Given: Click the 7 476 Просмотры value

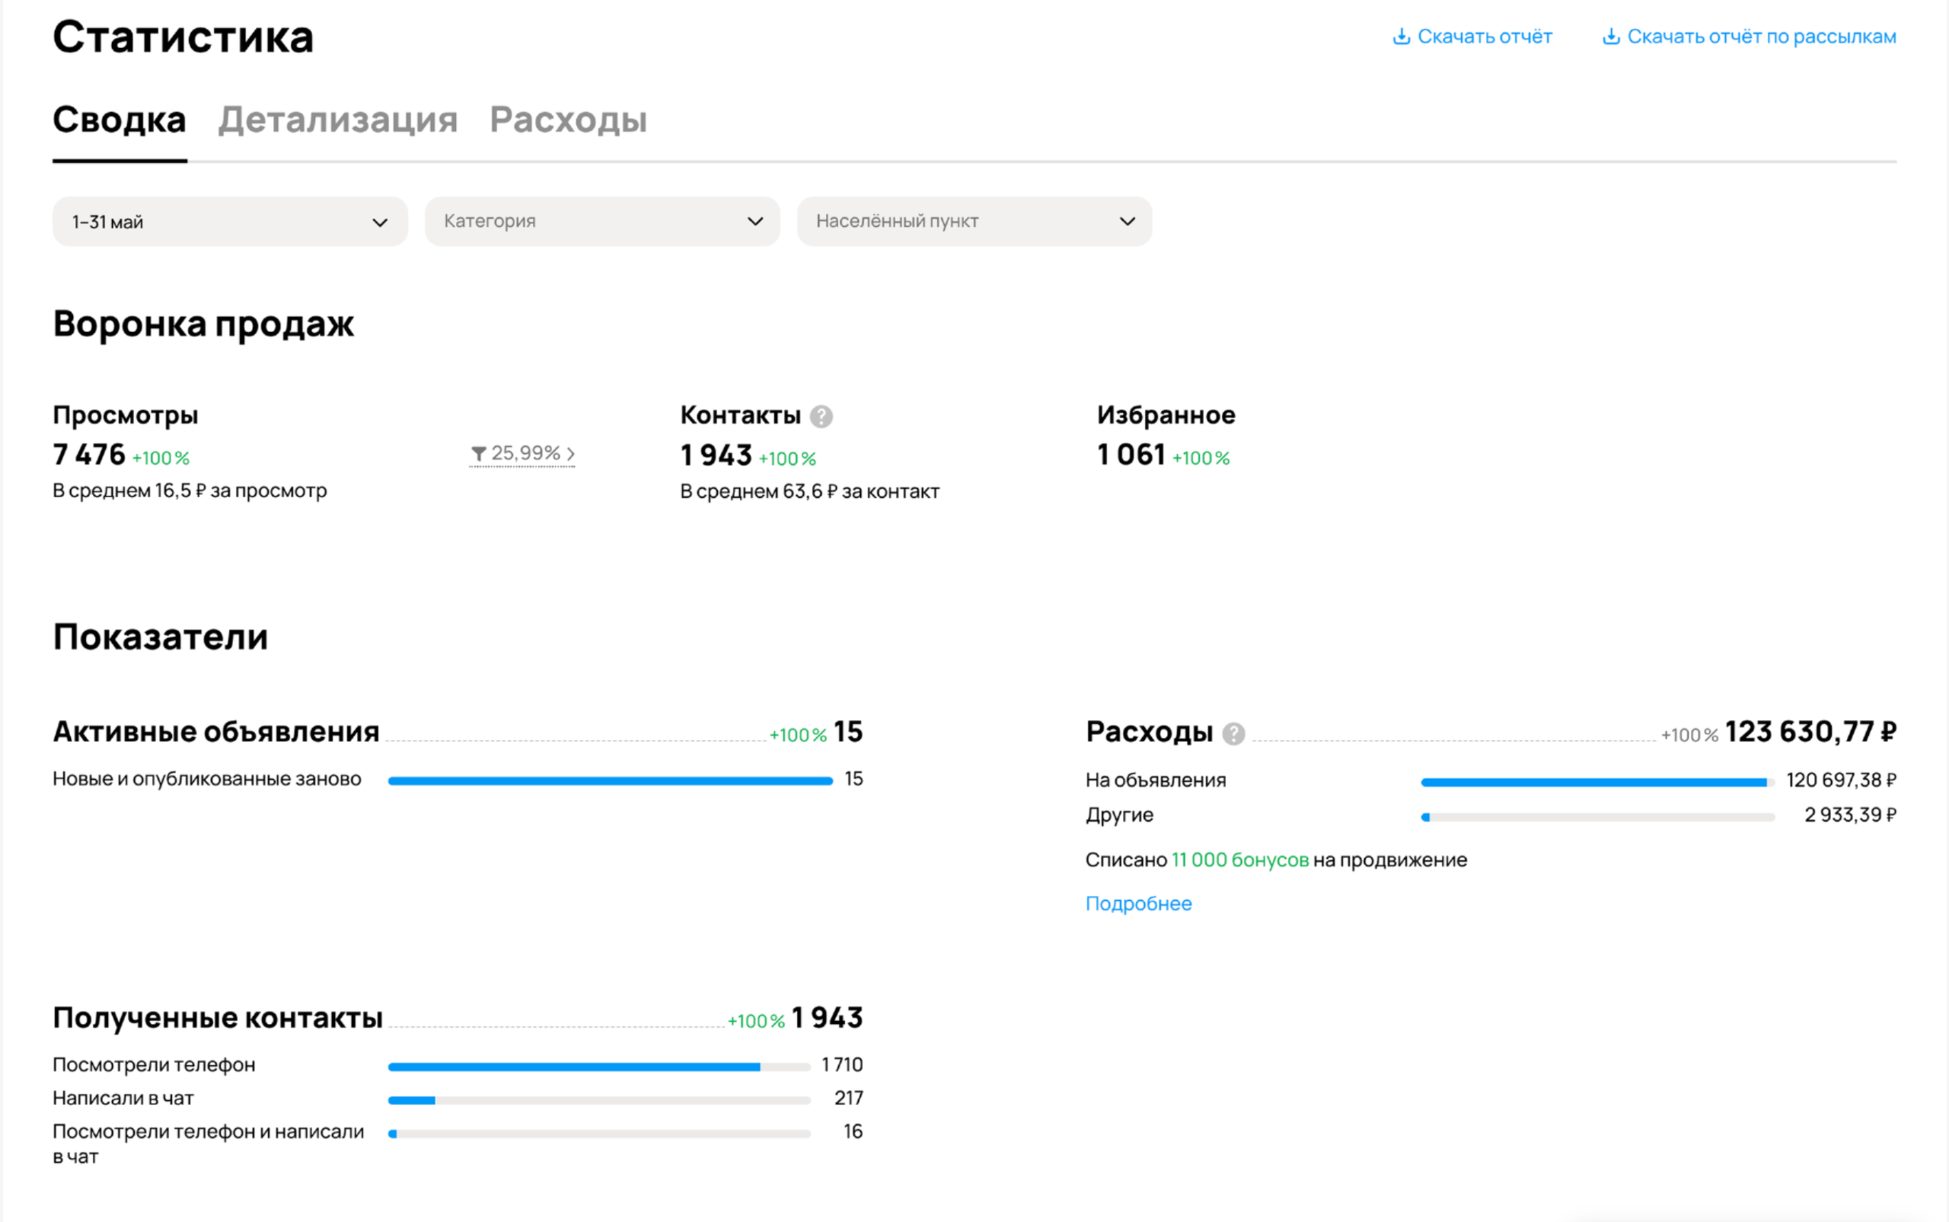Looking at the screenshot, I should [x=89, y=455].
